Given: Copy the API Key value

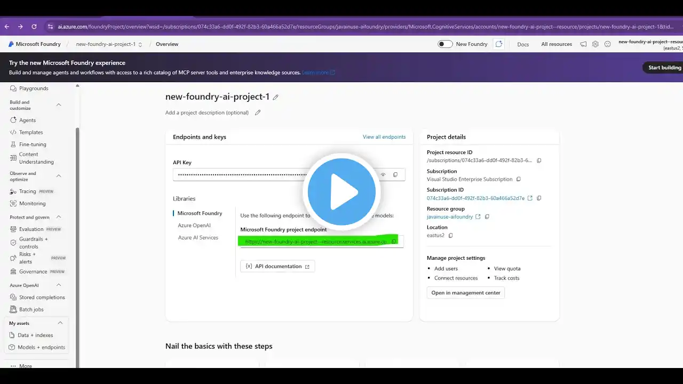Looking at the screenshot, I should pos(395,174).
